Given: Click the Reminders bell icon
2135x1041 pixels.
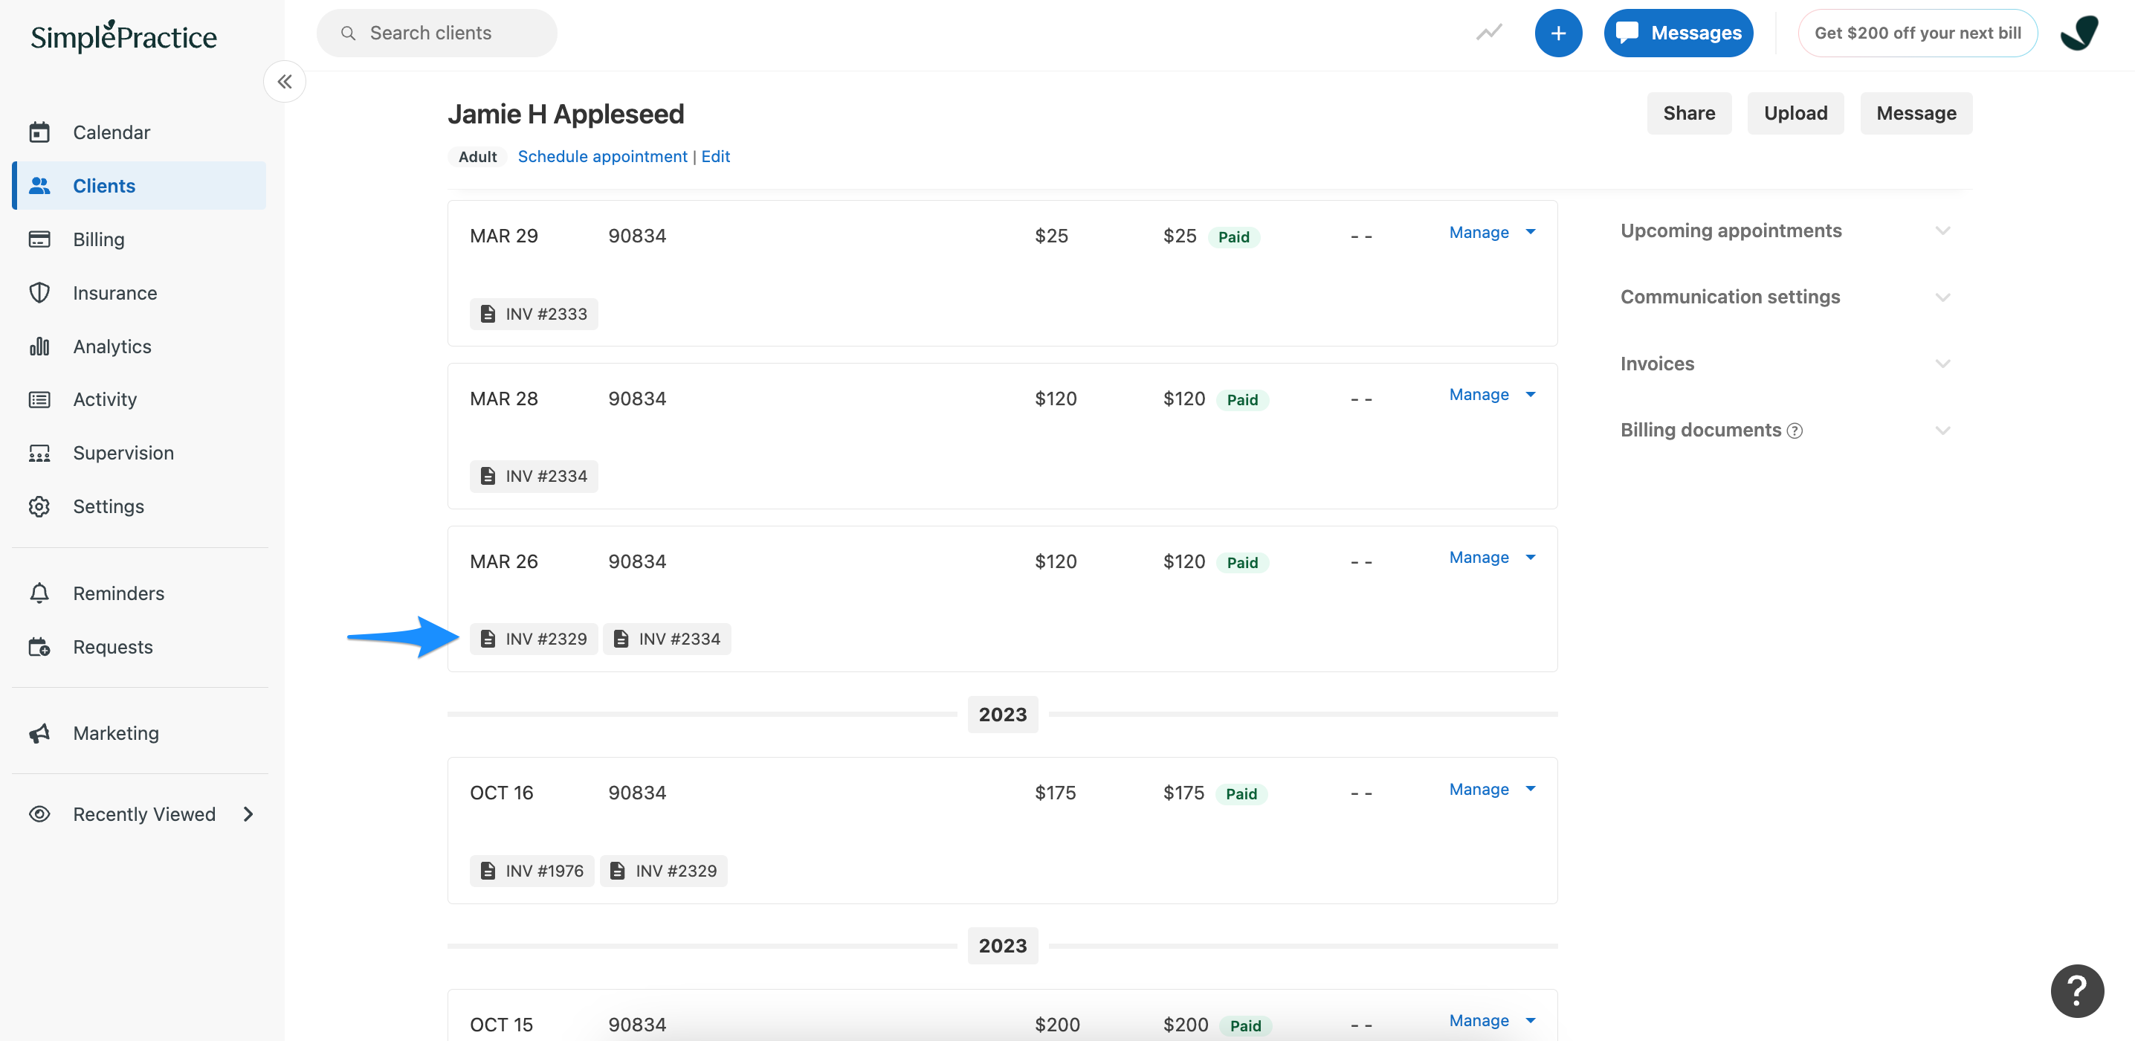Looking at the screenshot, I should pos(40,593).
